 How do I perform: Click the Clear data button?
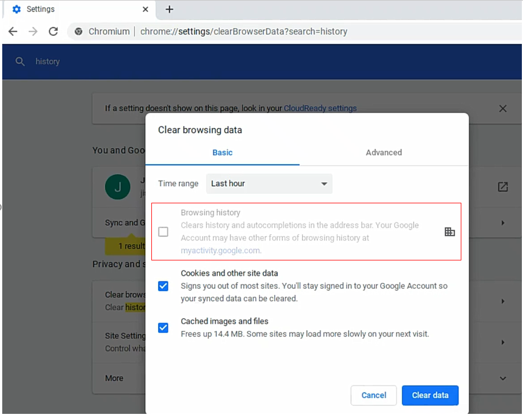click(x=429, y=395)
